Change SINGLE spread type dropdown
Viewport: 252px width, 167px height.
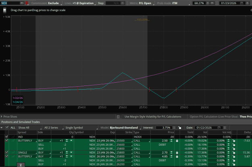(27, 152)
